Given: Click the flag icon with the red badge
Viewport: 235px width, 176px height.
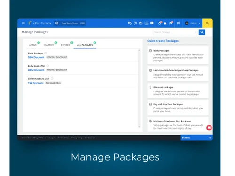Looking at the screenshot, I should pyautogui.click(x=171, y=23).
